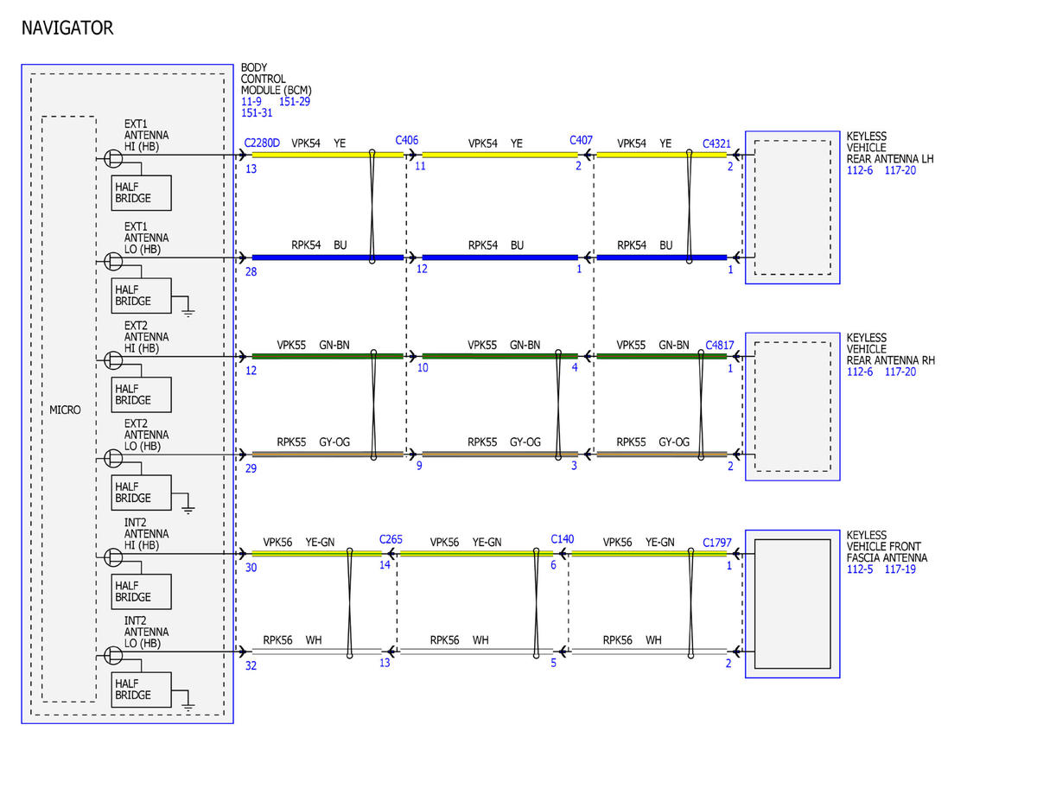Click the EXT2 Antenna LO transistor symbol

(113, 457)
